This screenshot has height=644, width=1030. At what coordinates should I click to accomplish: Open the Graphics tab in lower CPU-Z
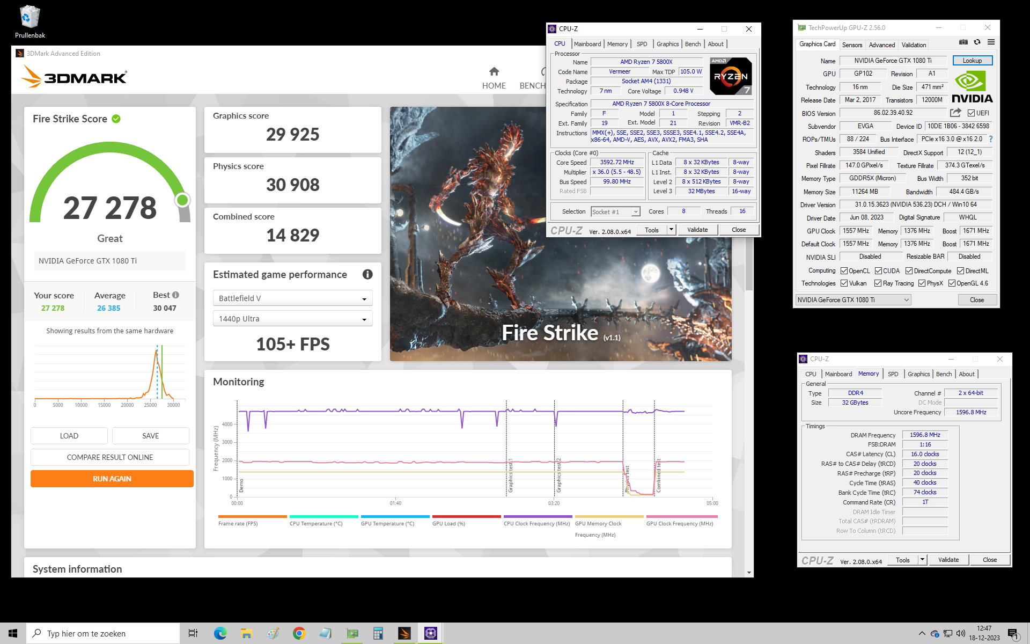click(x=918, y=374)
